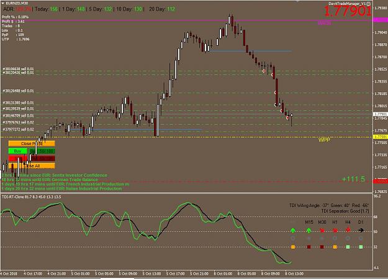Click the yellow WPP pivot label
This screenshot has width=388, height=279.
324,140
